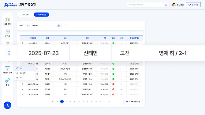
Task: Click the enlarged name 신태민
Action: point(91,53)
